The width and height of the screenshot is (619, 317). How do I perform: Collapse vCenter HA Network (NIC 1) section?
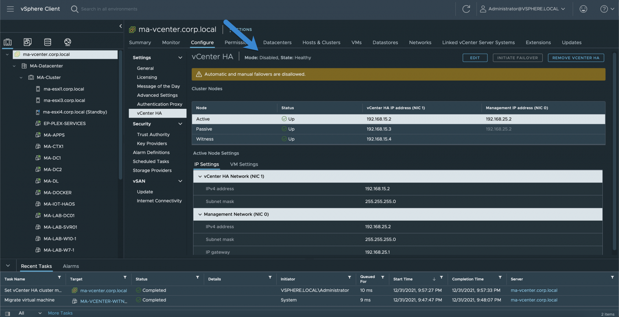pos(200,177)
